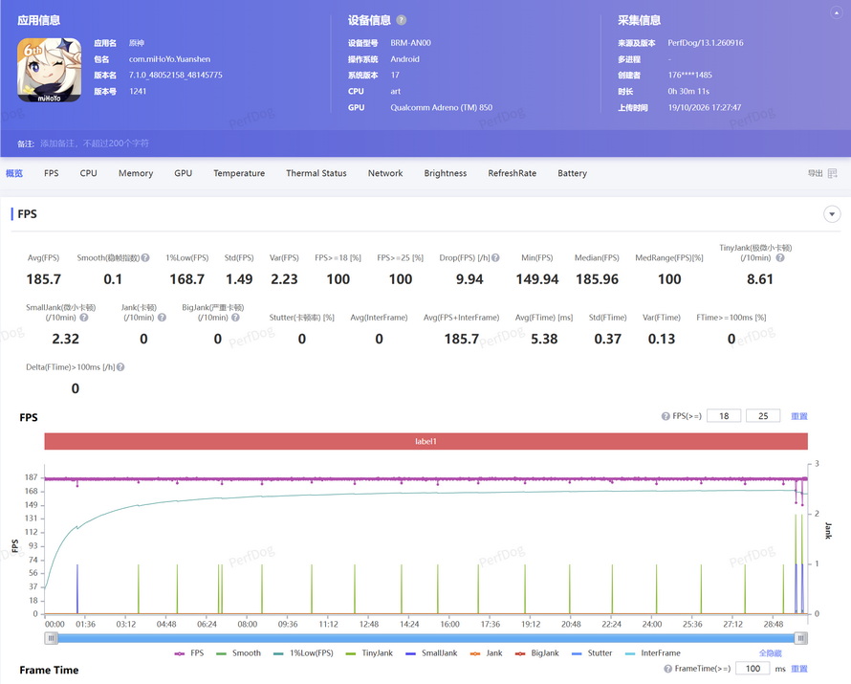
Task: Click the help icon next to Smooth(稳帧指数)
Action: tap(145, 258)
